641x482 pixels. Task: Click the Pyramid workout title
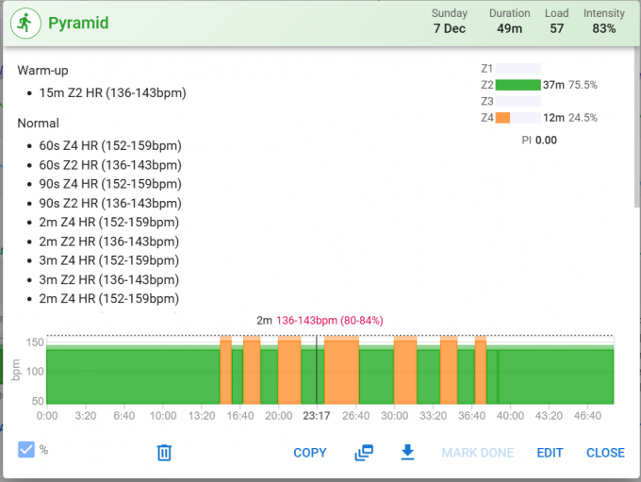click(x=79, y=23)
